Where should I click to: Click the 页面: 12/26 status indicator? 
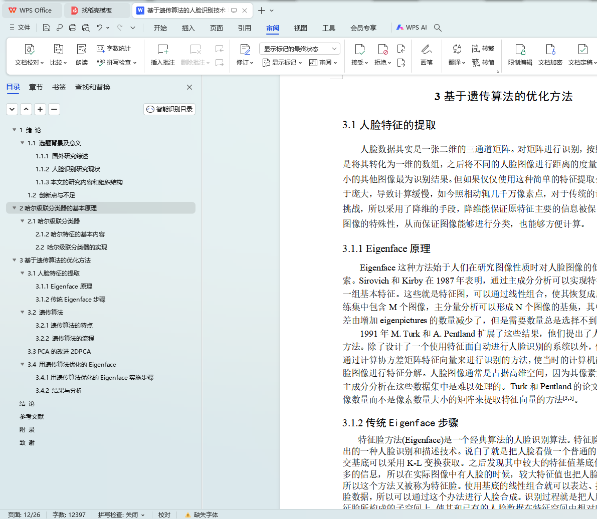(x=24, y=514)
